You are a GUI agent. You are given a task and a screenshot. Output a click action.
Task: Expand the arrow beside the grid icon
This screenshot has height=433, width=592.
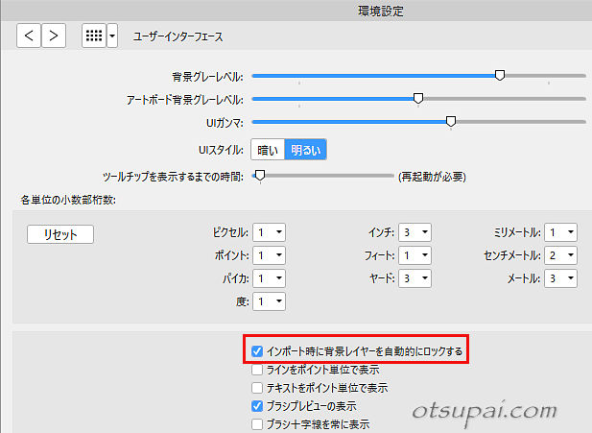point(113,36)
